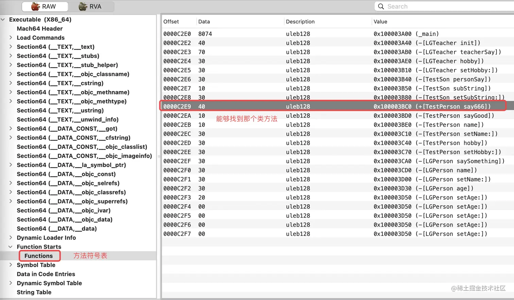Select the row for _main at 0000C2E0
Screen dimensions: 514x300
(338, 34)
